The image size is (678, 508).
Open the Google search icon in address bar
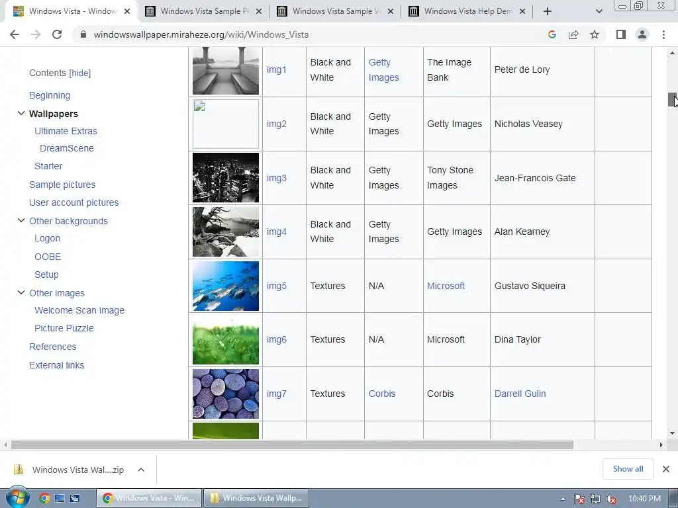(x=552, y=34)
